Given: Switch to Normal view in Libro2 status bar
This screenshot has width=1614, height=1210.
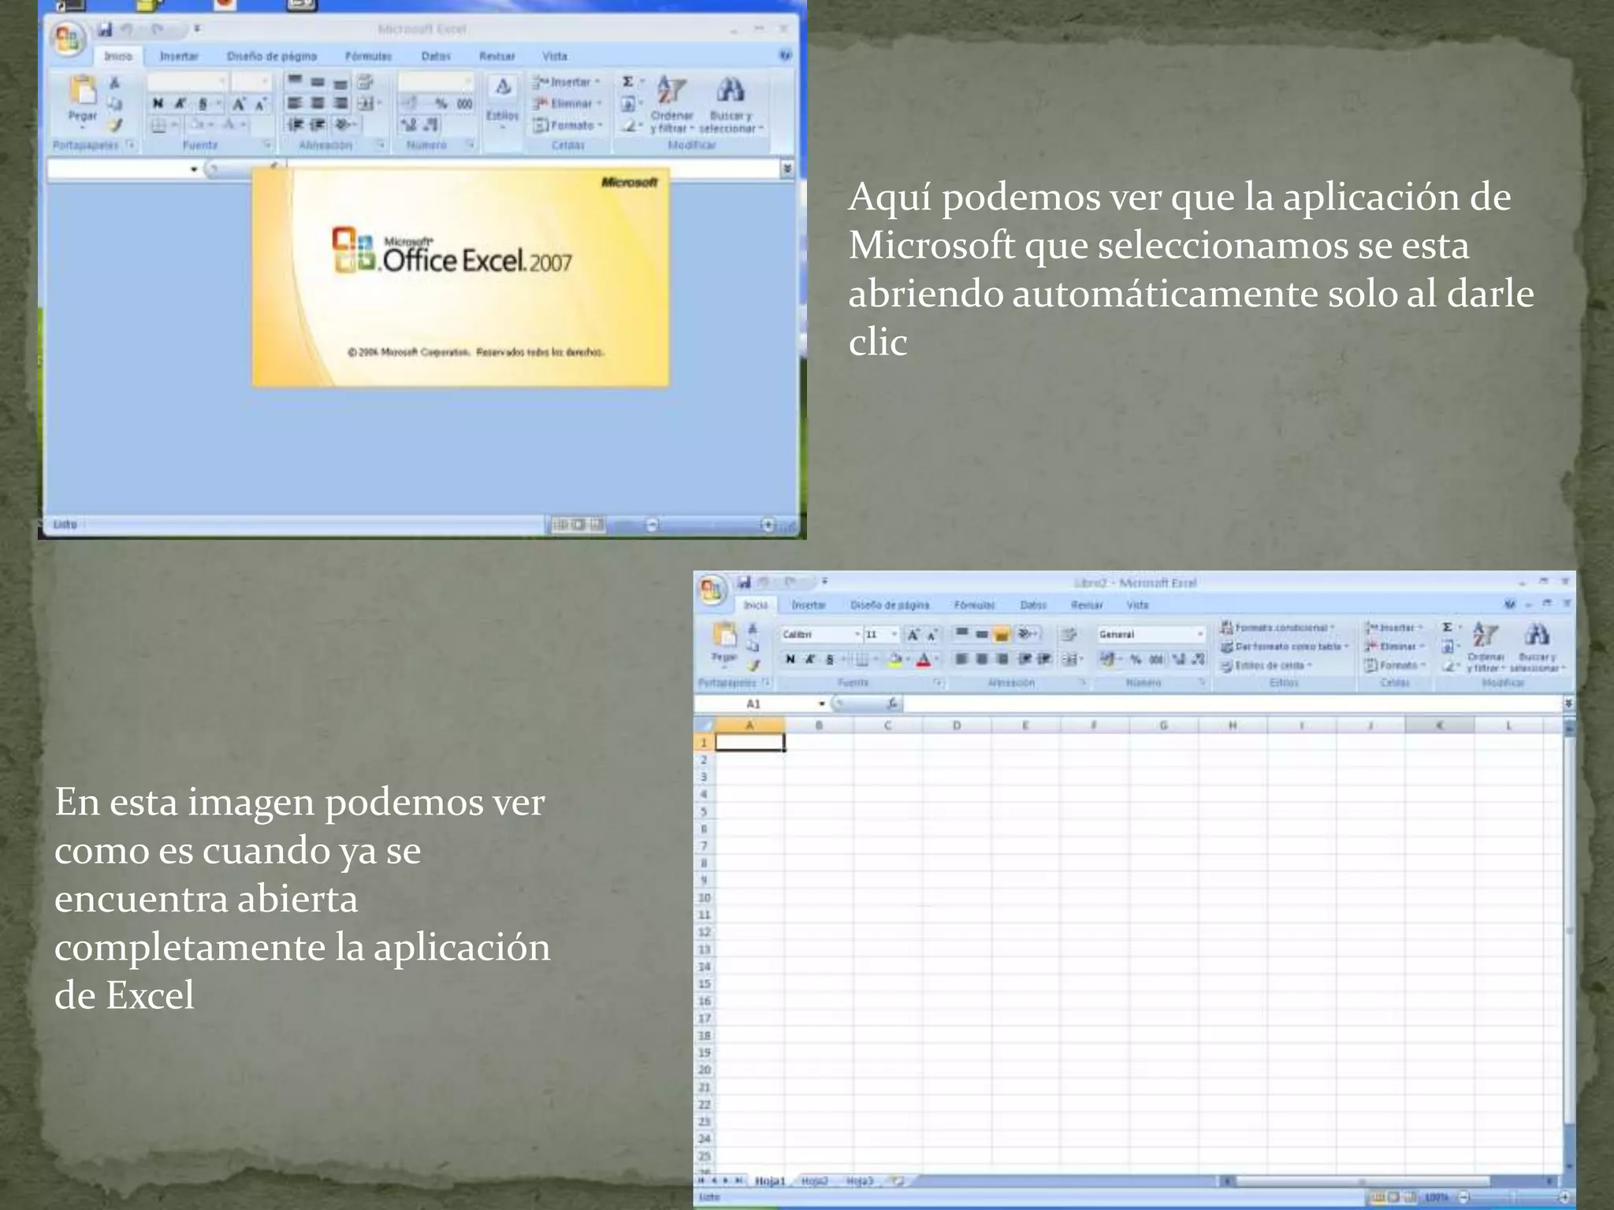Looking at the screenshot, I should [1378, 1197].
